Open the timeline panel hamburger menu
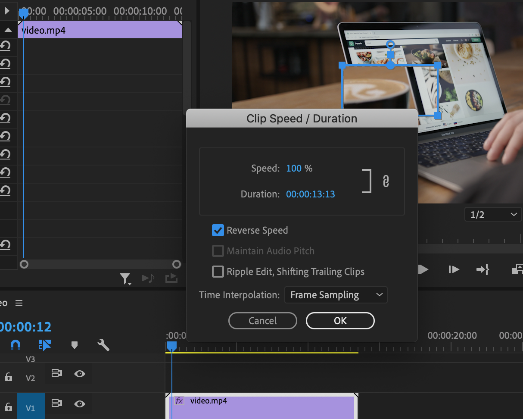This screenshot has height=419, width=523. 19,303
